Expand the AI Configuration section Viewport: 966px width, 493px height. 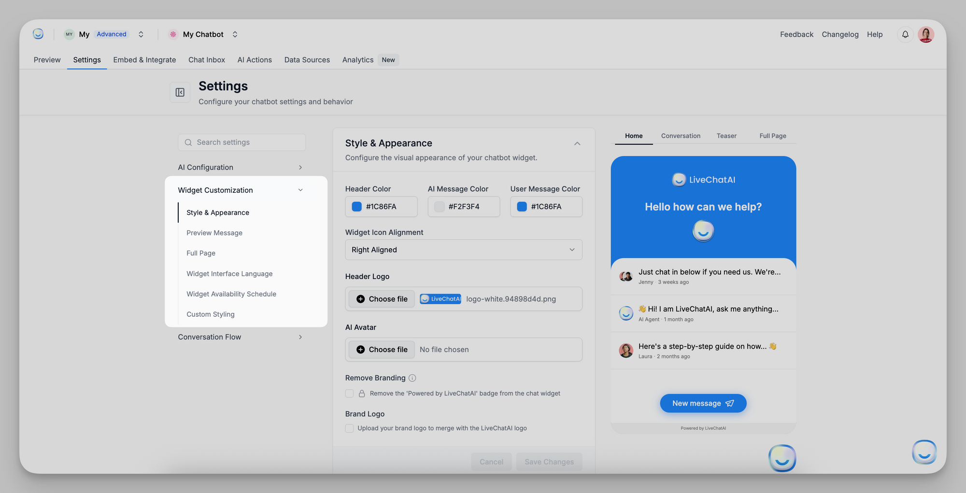[241, 167]
